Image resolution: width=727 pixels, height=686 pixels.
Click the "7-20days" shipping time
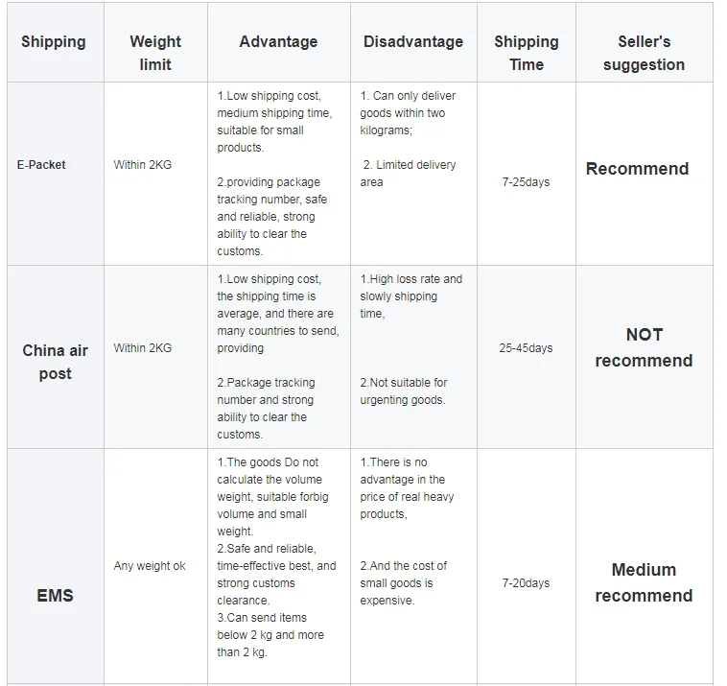coord(526,583)
